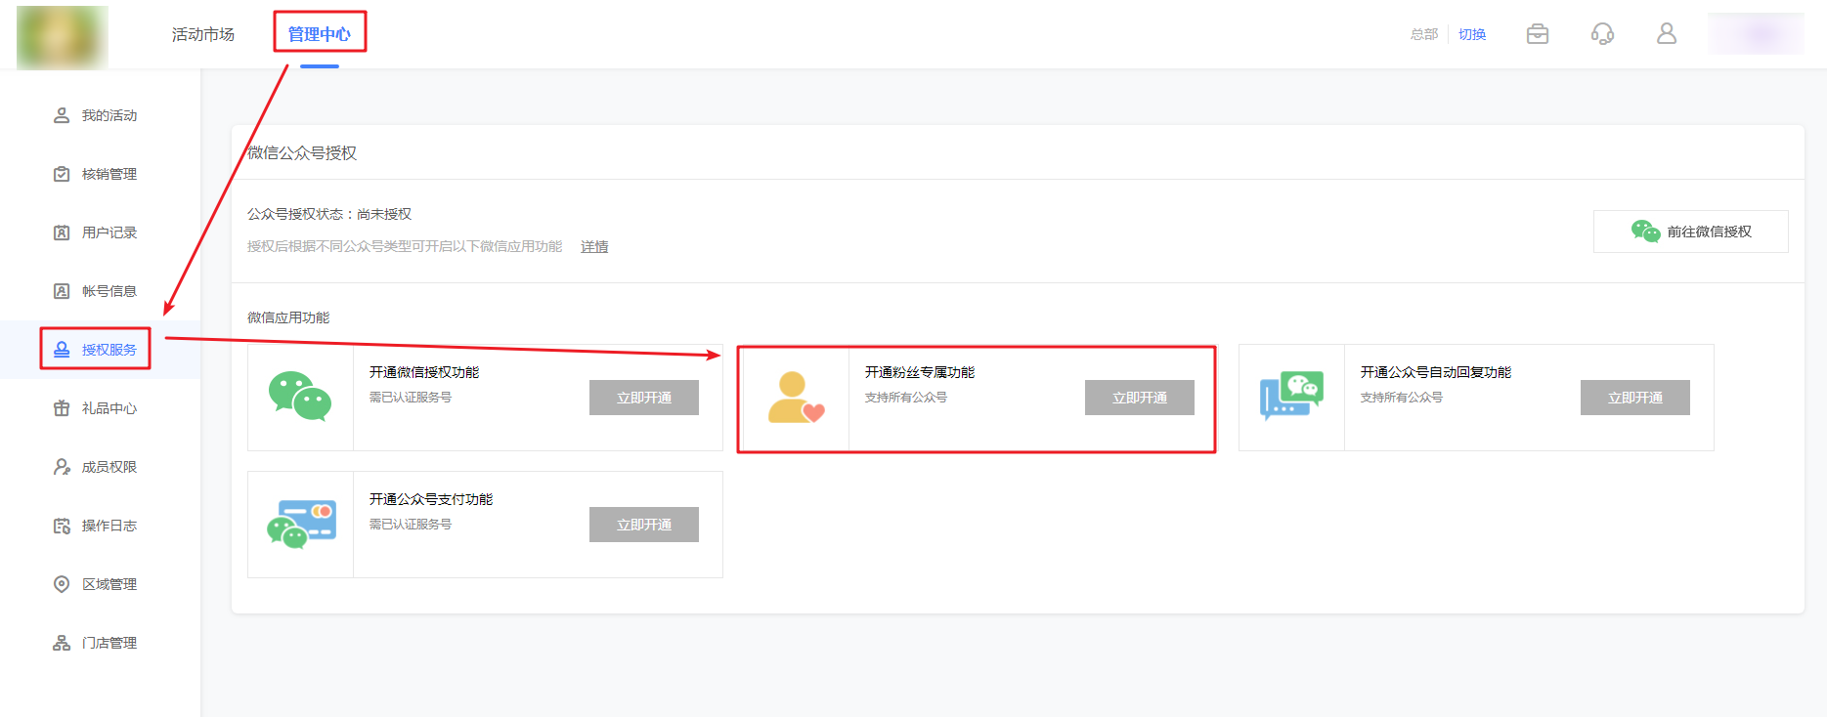Click the 我的活动 sidebar icon
Screen dimensions: 1827x717
[62, 115]
